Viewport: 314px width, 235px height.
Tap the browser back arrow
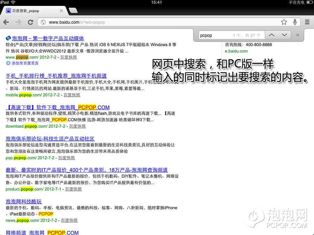[x=6, y=22]
